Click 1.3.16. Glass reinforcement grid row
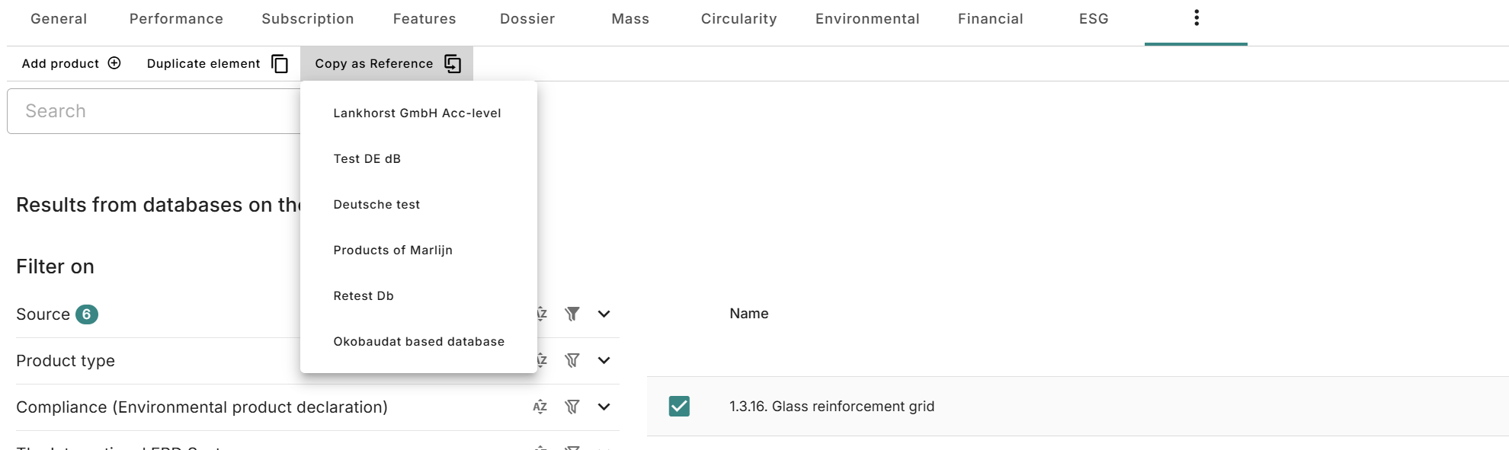 pyautogui.click(x=1078, y=406)
